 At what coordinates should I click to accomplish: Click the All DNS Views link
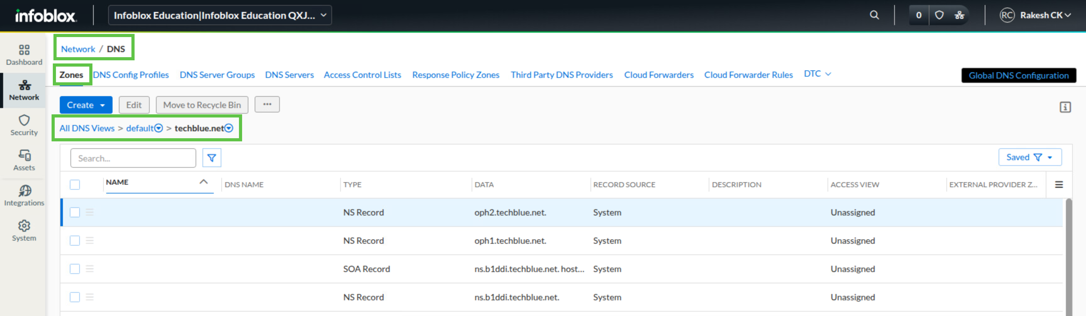point(87,128)
